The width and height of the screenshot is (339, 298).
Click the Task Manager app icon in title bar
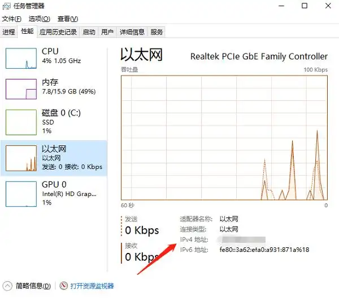click(x=6, y=6)
